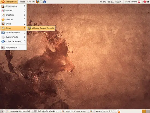Expand the Games submenu

point(13,10)
